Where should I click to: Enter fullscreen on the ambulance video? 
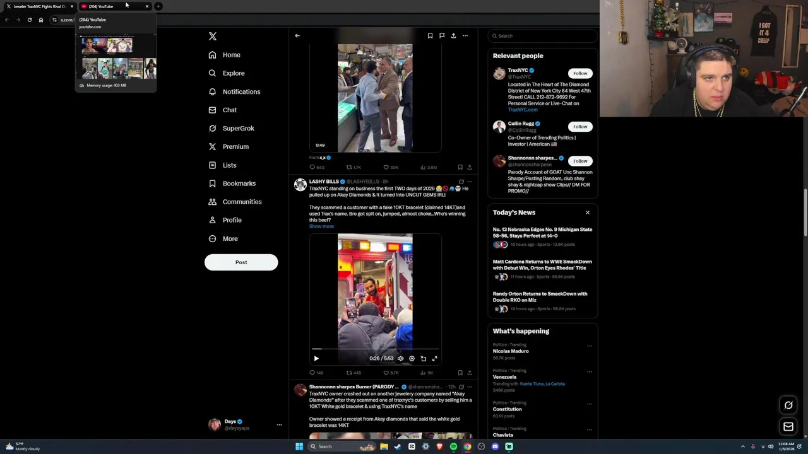(x=434, y=358)
